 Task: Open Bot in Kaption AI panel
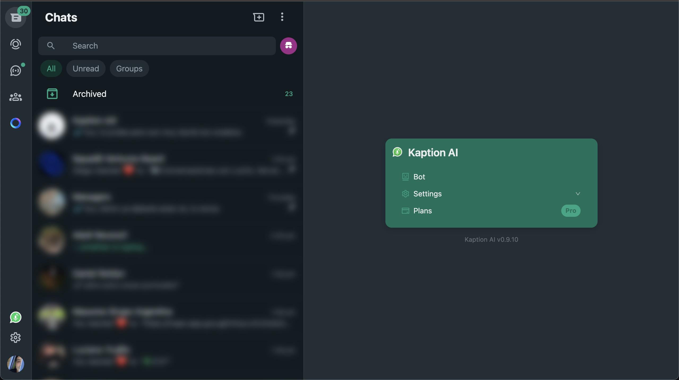[419, 177]
